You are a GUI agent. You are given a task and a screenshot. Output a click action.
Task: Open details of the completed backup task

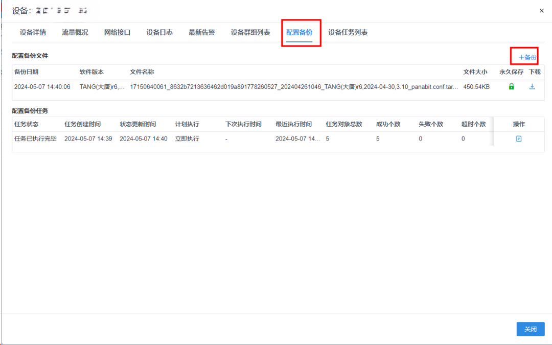[x=519, y=139]
